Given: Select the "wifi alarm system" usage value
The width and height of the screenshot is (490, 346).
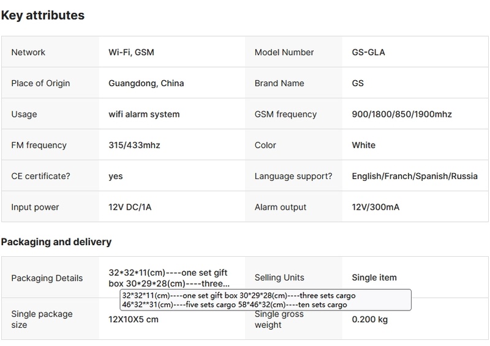Looking at the screenshot, I should point(144,114).
